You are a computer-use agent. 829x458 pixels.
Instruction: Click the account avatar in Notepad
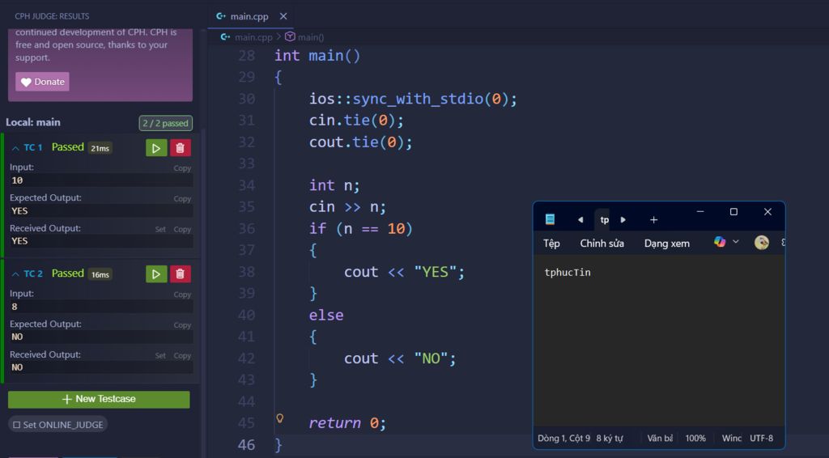click(x=761, y=243)
